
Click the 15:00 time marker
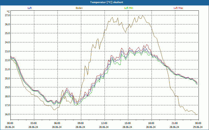point(128,123)
